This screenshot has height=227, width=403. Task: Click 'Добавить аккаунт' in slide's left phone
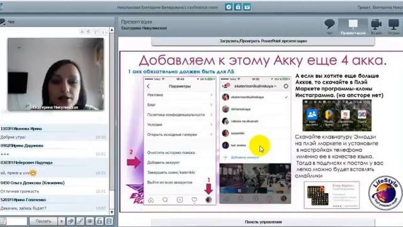[x=164, y=163]
